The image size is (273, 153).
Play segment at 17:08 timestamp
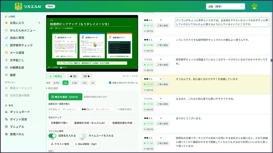[148, 45]
